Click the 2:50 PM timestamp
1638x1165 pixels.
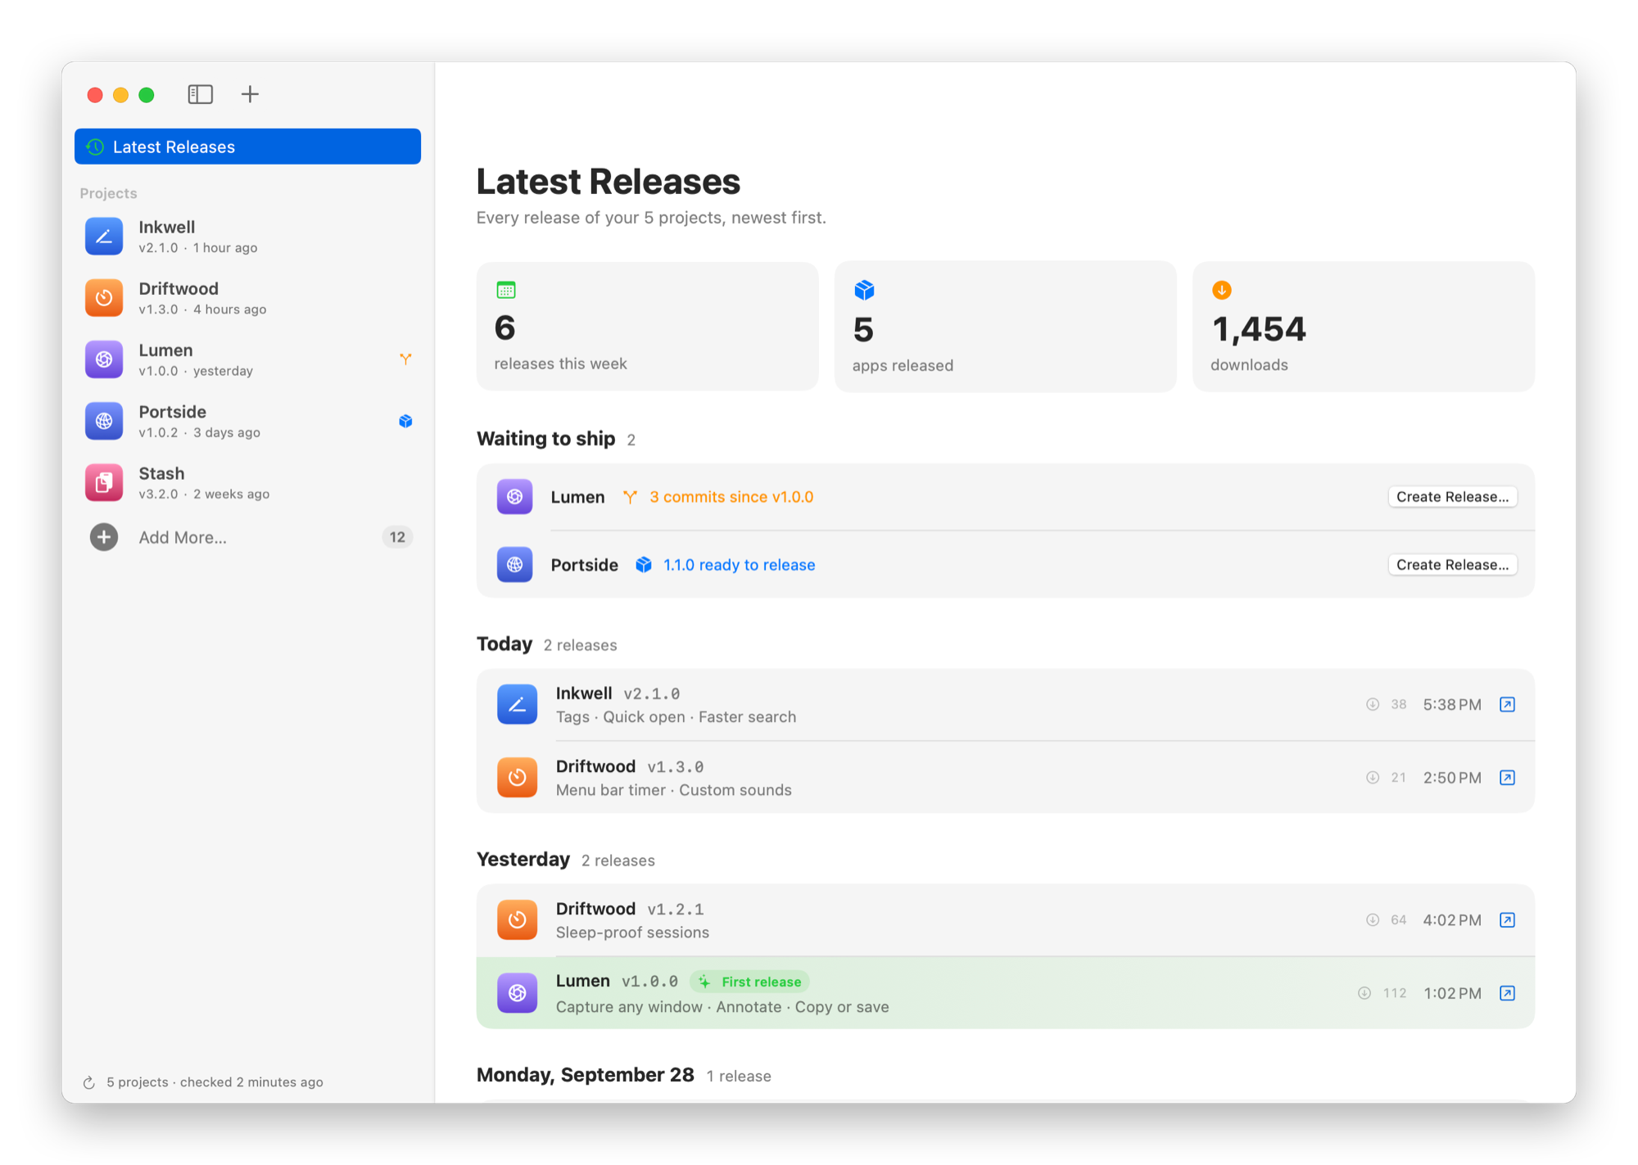point(1451,778)
